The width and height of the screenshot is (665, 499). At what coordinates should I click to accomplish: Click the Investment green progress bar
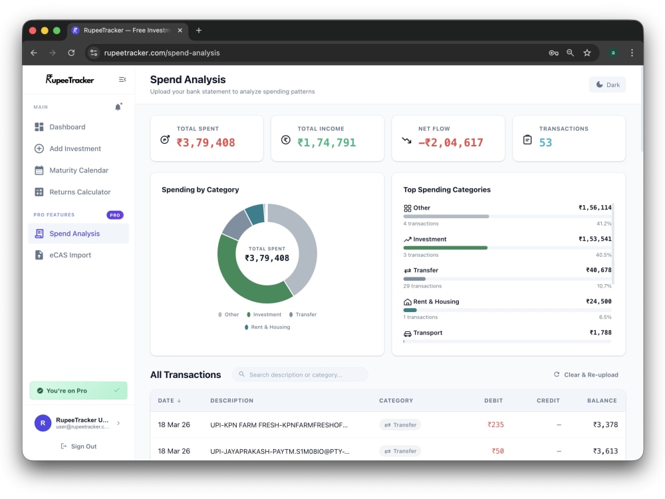(445, 248)
